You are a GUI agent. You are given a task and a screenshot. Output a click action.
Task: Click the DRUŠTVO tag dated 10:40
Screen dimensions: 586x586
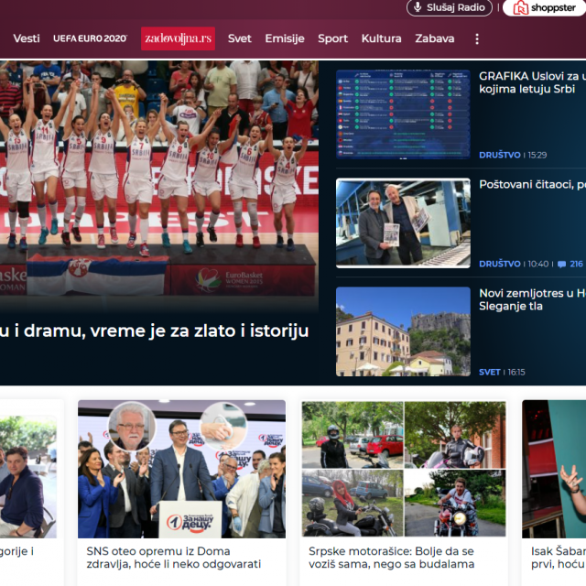500,264
